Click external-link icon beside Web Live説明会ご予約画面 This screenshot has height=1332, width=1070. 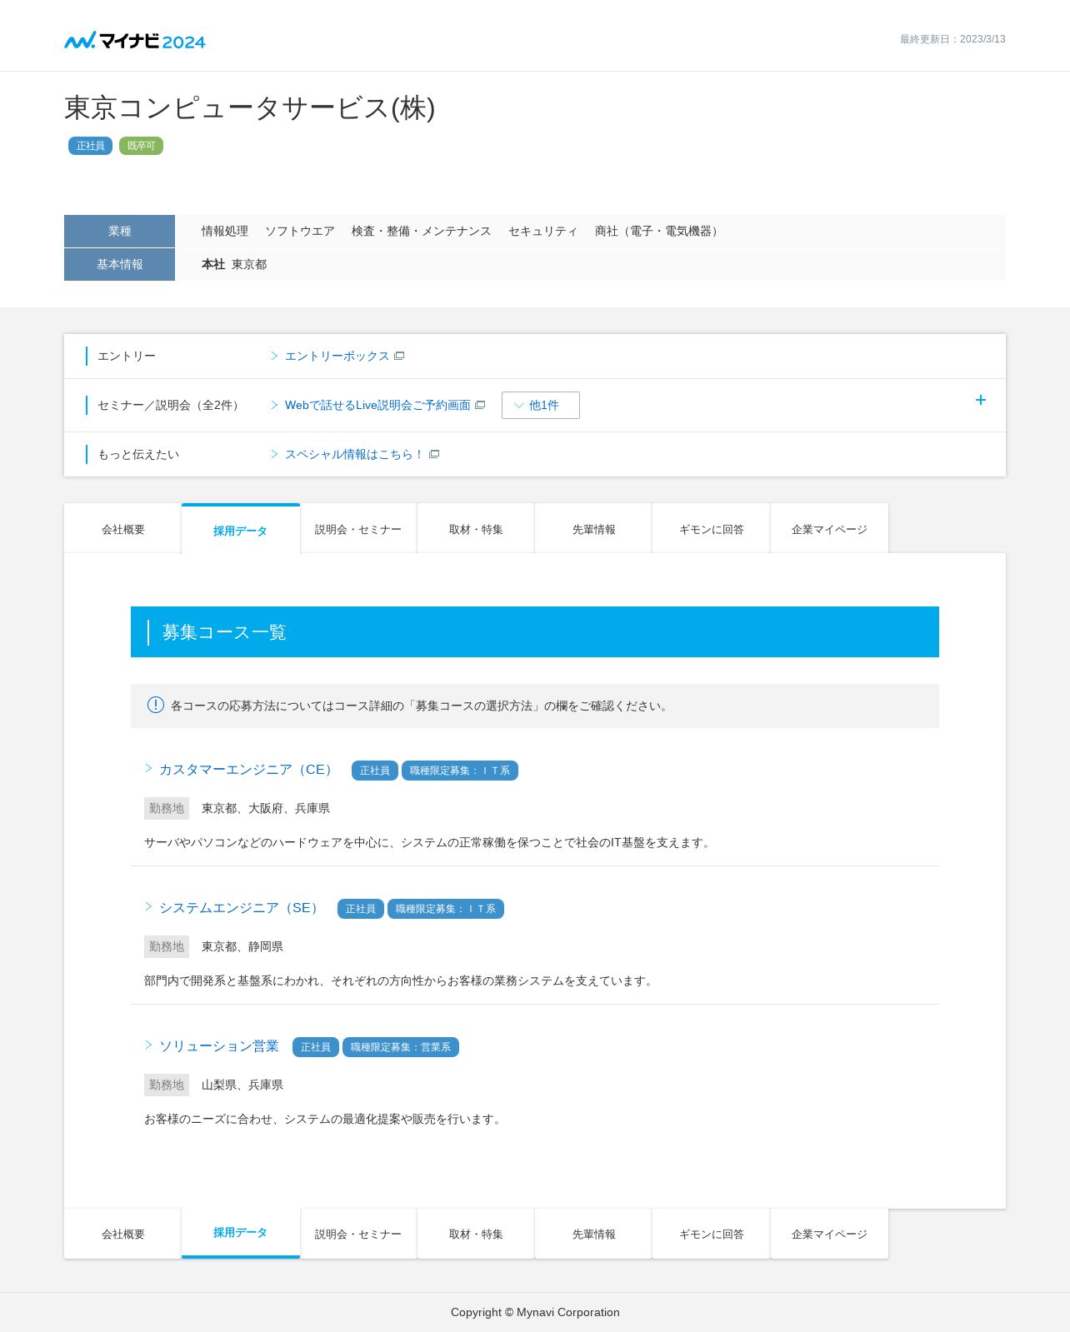click(x=480, y=405)
